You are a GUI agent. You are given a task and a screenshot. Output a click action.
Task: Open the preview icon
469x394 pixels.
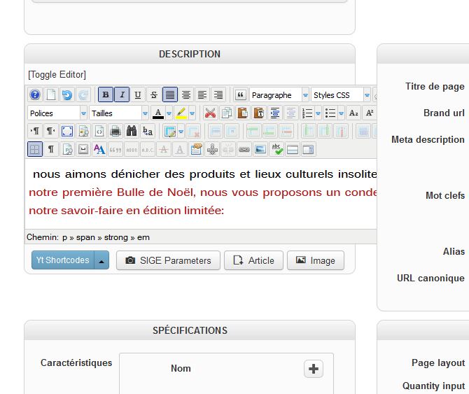tap(83, 132)
